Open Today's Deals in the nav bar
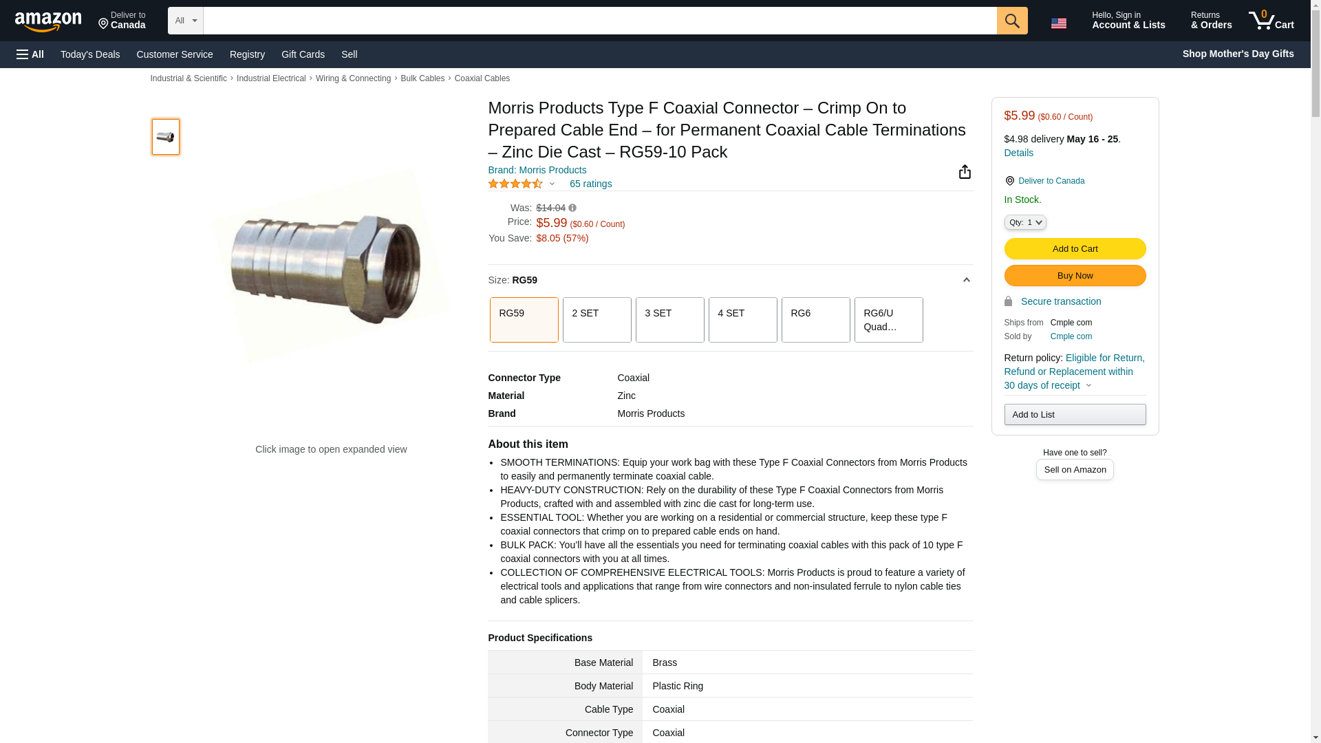Image resolution: width=1321 pixels, height=743 pixels. coord(90,54)
